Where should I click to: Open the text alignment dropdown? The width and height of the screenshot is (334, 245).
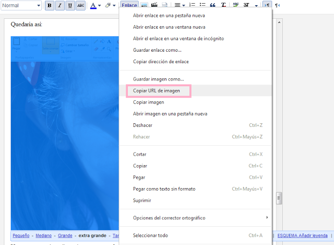pyautogui.click(x=180, y=5)
